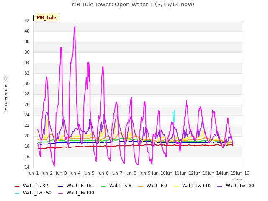Image resolution: width=268 pixels, height=201 pixels.
Task: Click the purple Wat1_Tw+30 legend swatch
Action: [219, 186]
